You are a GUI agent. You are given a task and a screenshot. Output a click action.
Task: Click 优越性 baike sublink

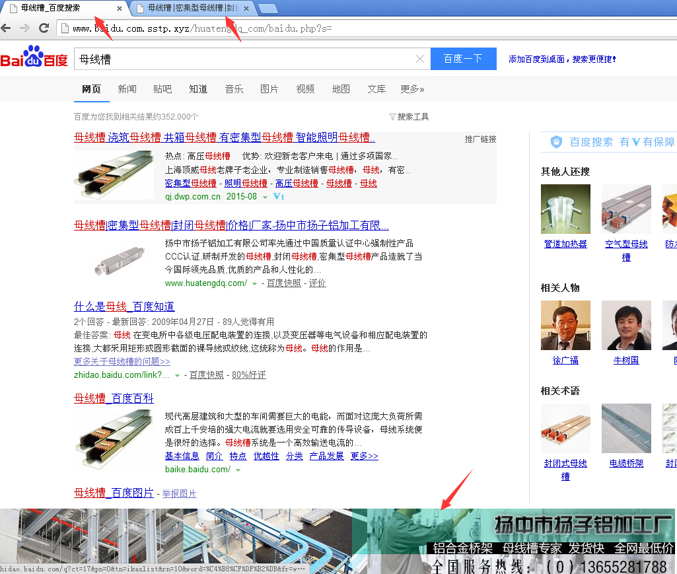click(x=266, y=456)
